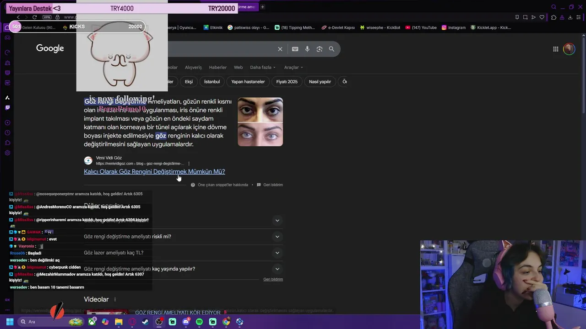Open the "Araçlar" tools dropdown
Viewport: 586px width, 329px height.
pyautogui.click(x=293, y=67)
